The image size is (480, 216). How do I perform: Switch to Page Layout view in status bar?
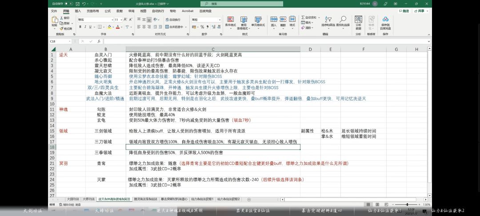coord(377,204)
